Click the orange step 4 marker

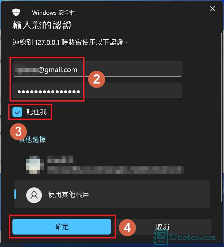(127, 228)
